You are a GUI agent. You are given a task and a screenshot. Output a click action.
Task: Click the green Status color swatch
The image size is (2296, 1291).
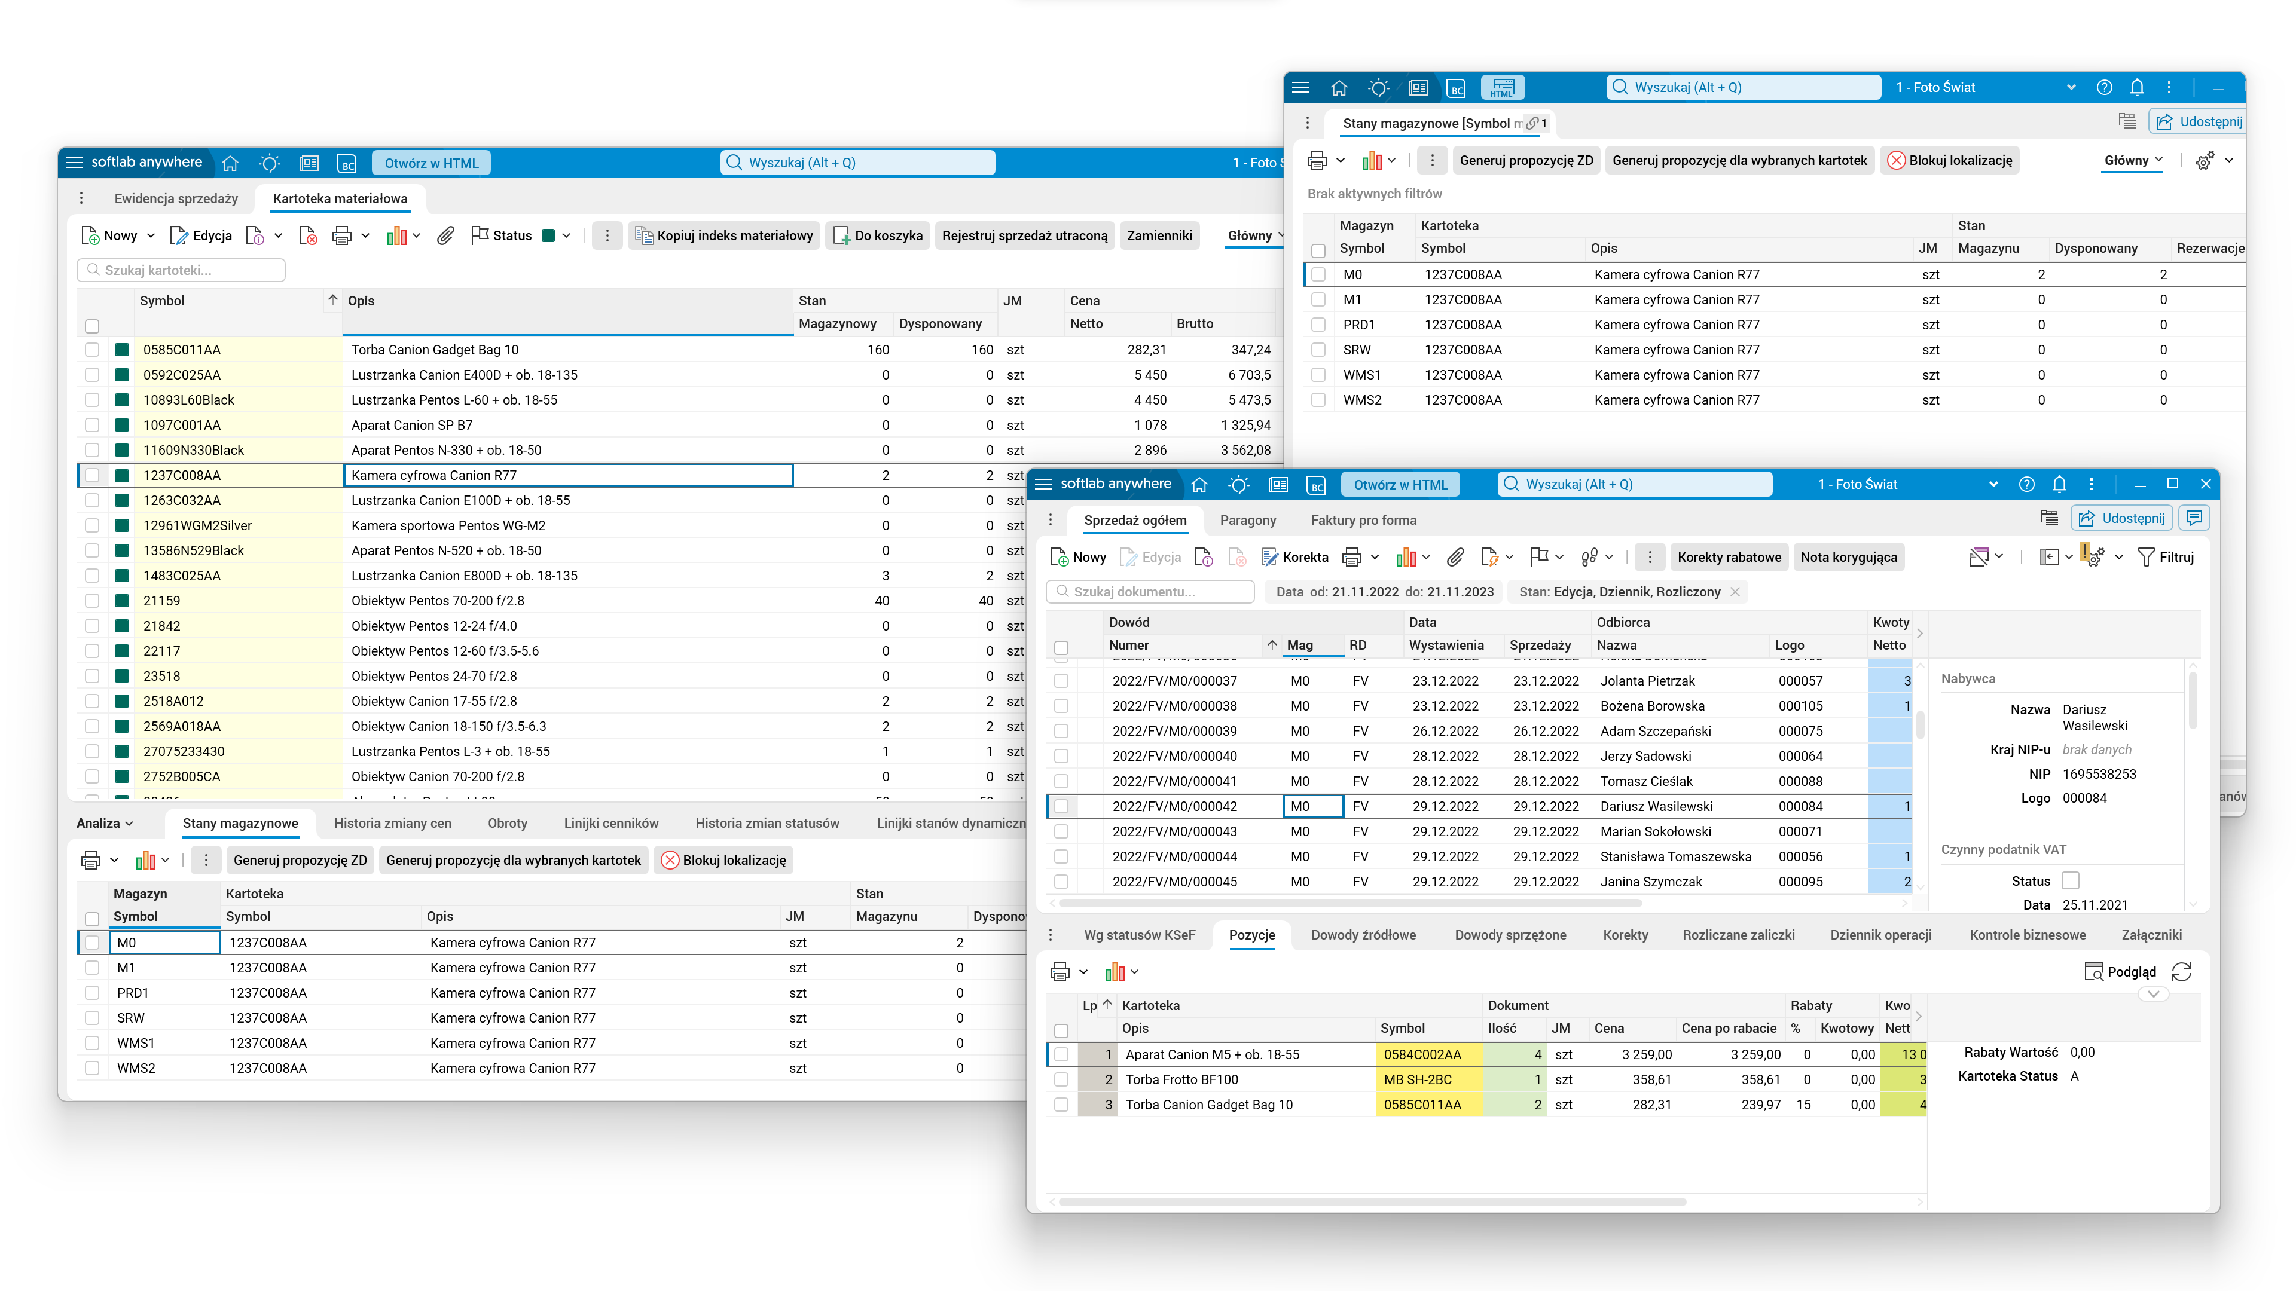(x=549, y=236)
